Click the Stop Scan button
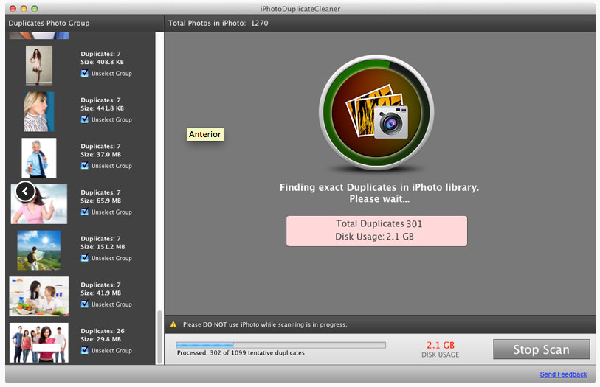Image resolution: width=600 pixels, height=387 pixels. pyautogui.click(x=542, y=349)
